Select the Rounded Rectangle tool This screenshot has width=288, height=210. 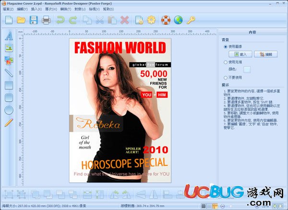pyautogui.click(x=9, y=98)
